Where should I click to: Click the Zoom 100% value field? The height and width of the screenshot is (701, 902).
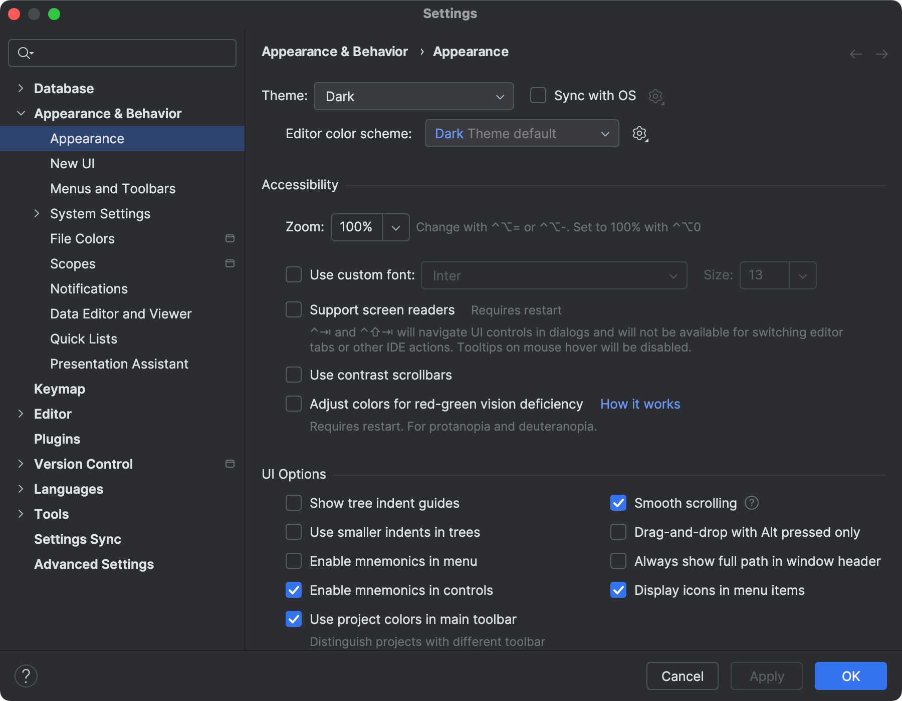(x=357, y=227)
